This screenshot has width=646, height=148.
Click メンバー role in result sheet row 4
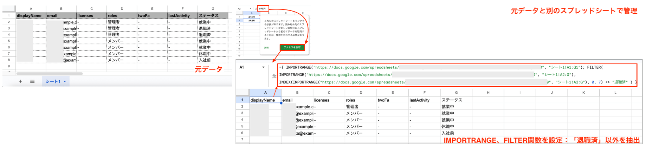tap(361, 120)
